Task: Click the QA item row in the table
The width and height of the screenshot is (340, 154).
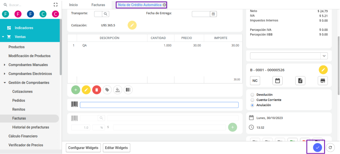Action: point(155,45)
